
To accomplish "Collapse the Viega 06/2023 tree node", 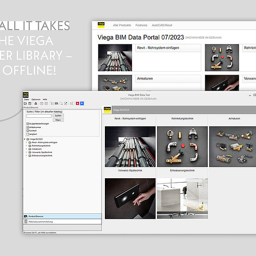I will pyautogui.click(x=25, y=139).
